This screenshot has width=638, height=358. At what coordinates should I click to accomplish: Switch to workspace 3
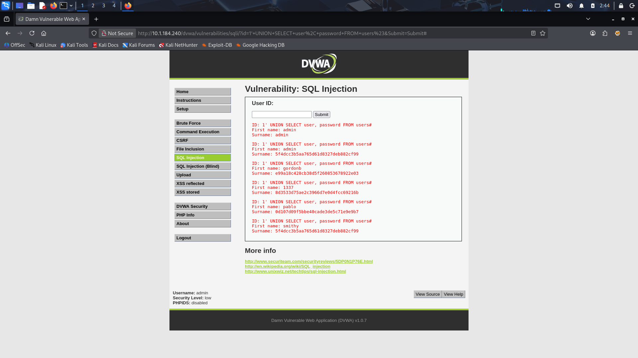tap(104, 6)
